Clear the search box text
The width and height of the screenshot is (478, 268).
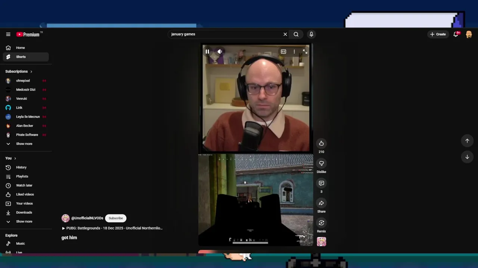285,34
